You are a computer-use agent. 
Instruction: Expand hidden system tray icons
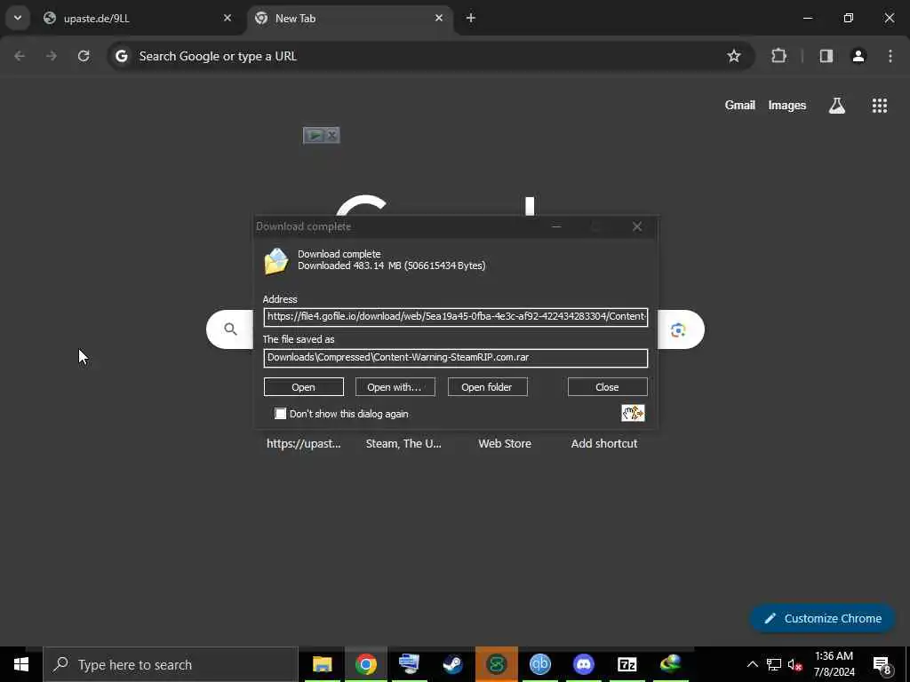[x=752, y=664]
